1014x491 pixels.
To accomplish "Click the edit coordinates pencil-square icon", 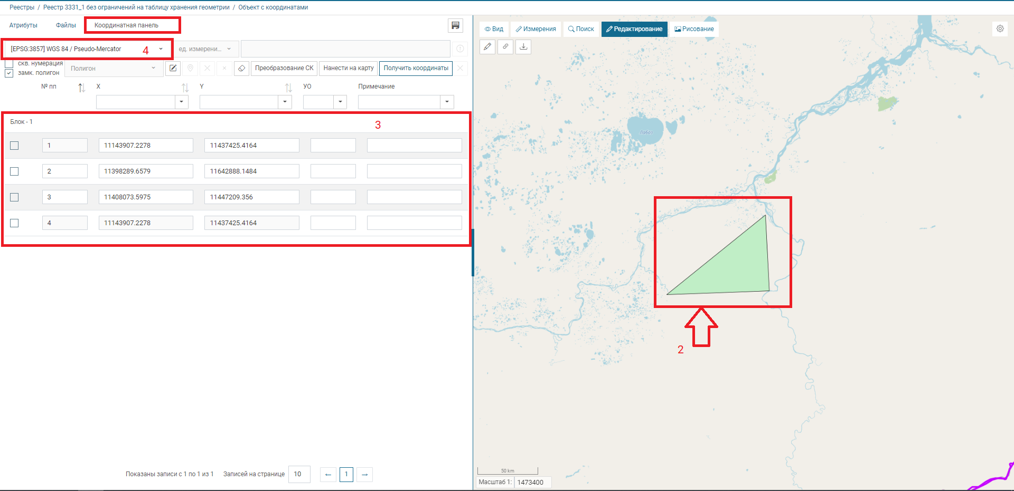I will tap(173, 68).
